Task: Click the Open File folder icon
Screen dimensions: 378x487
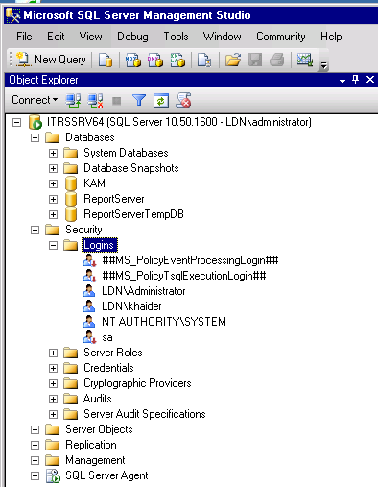Action: (x=233, y=60)
